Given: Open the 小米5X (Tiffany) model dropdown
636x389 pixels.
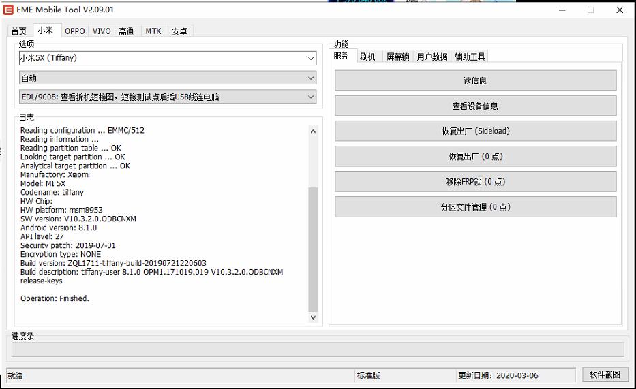Looking at the screenshot, I should click(x=168, y=58).
